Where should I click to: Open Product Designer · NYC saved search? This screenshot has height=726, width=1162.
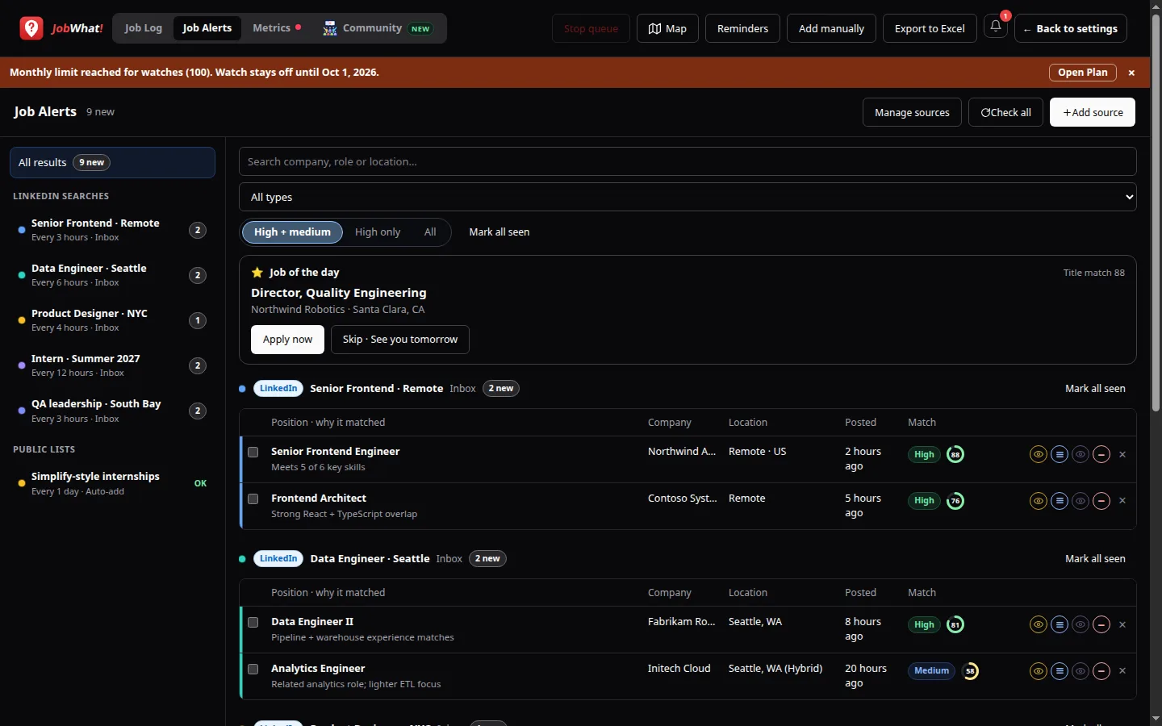click(112, 320)
